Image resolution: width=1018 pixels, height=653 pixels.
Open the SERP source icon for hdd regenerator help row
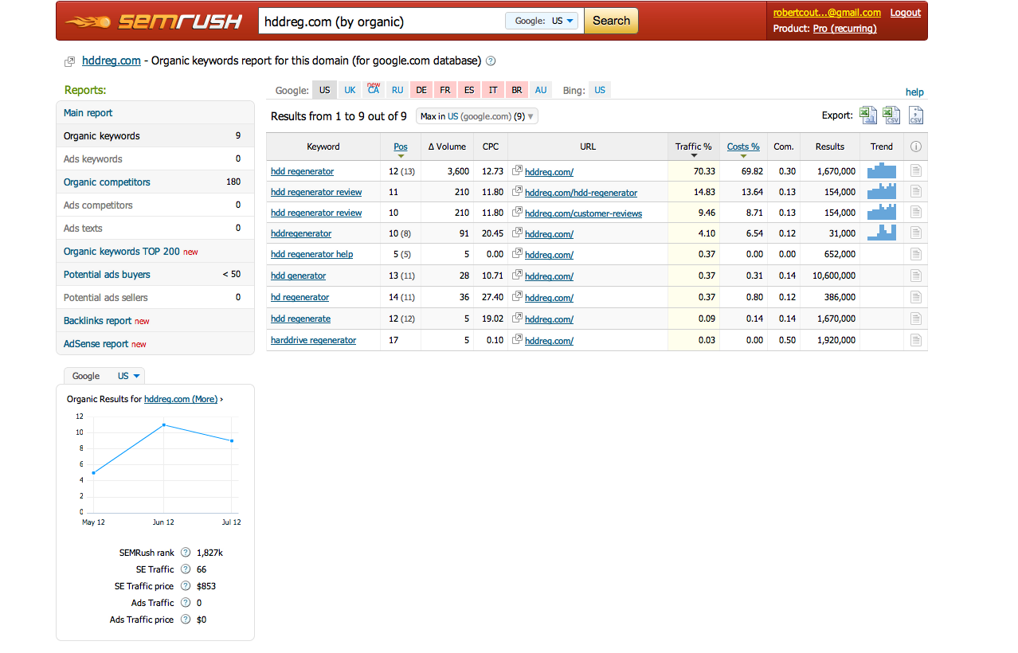pyautogui.click(x=916, y=254)
